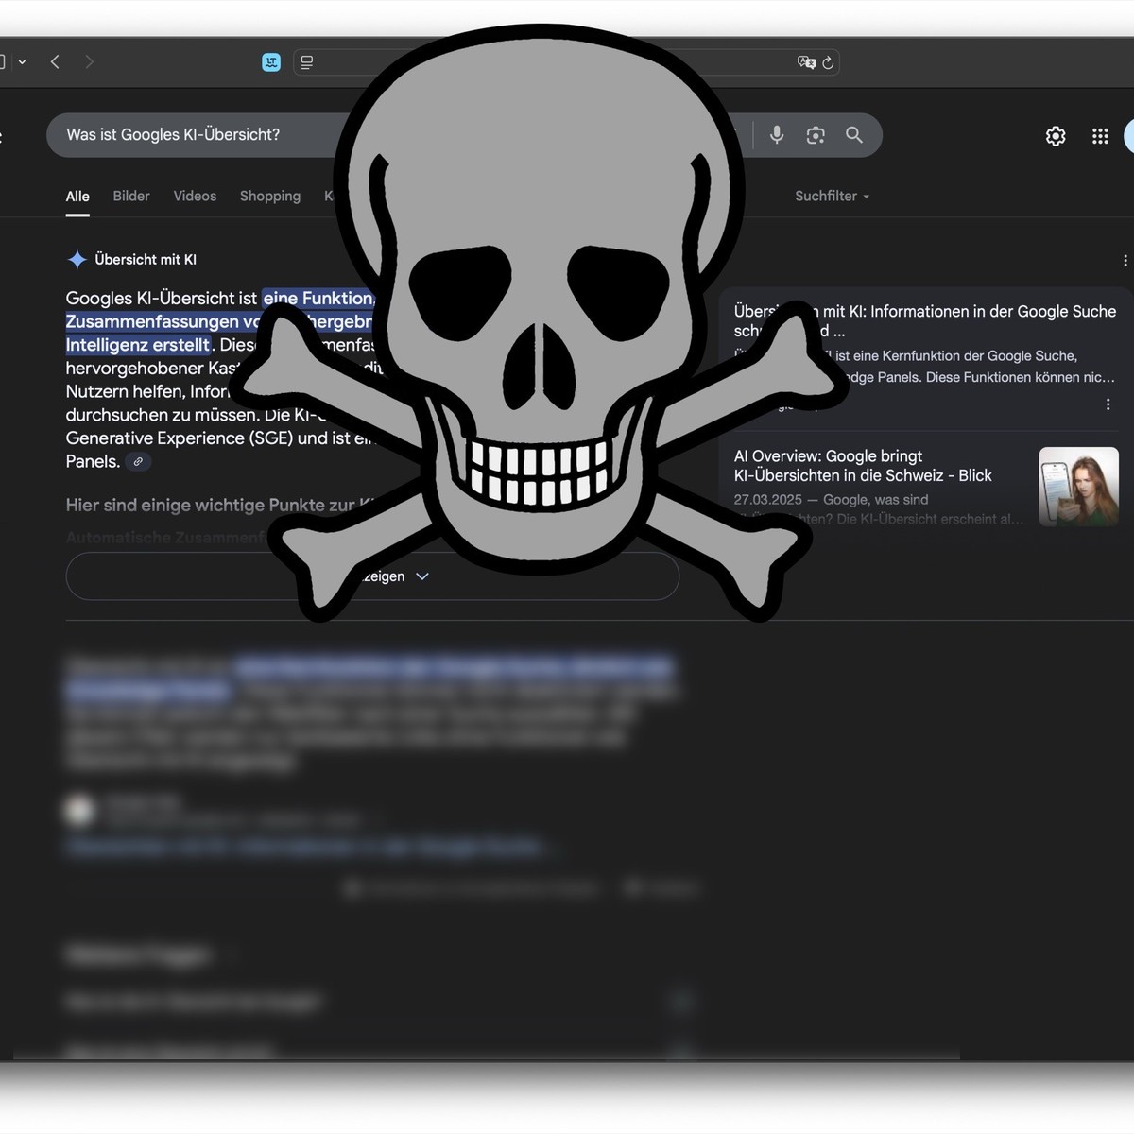Open AI overview three-dot options menu
This screenshot has width=1134, height=1134.
click(x=1125, y=260)
